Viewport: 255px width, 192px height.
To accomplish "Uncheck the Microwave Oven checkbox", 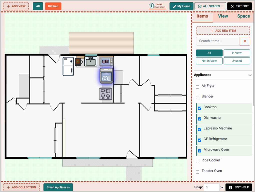I will (200, 151).
